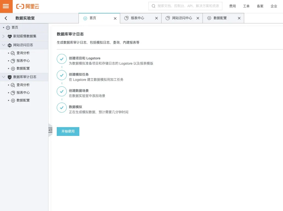This screenshot has width=283, height=211.
Task: Expand the 新冠疫情数据集 tree node
Action: [3, 36]
